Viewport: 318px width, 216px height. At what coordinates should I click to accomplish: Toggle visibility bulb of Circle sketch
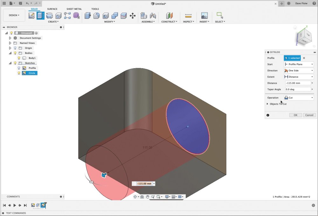19,73
